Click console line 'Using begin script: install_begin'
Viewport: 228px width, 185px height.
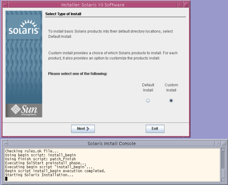(40, 155)
